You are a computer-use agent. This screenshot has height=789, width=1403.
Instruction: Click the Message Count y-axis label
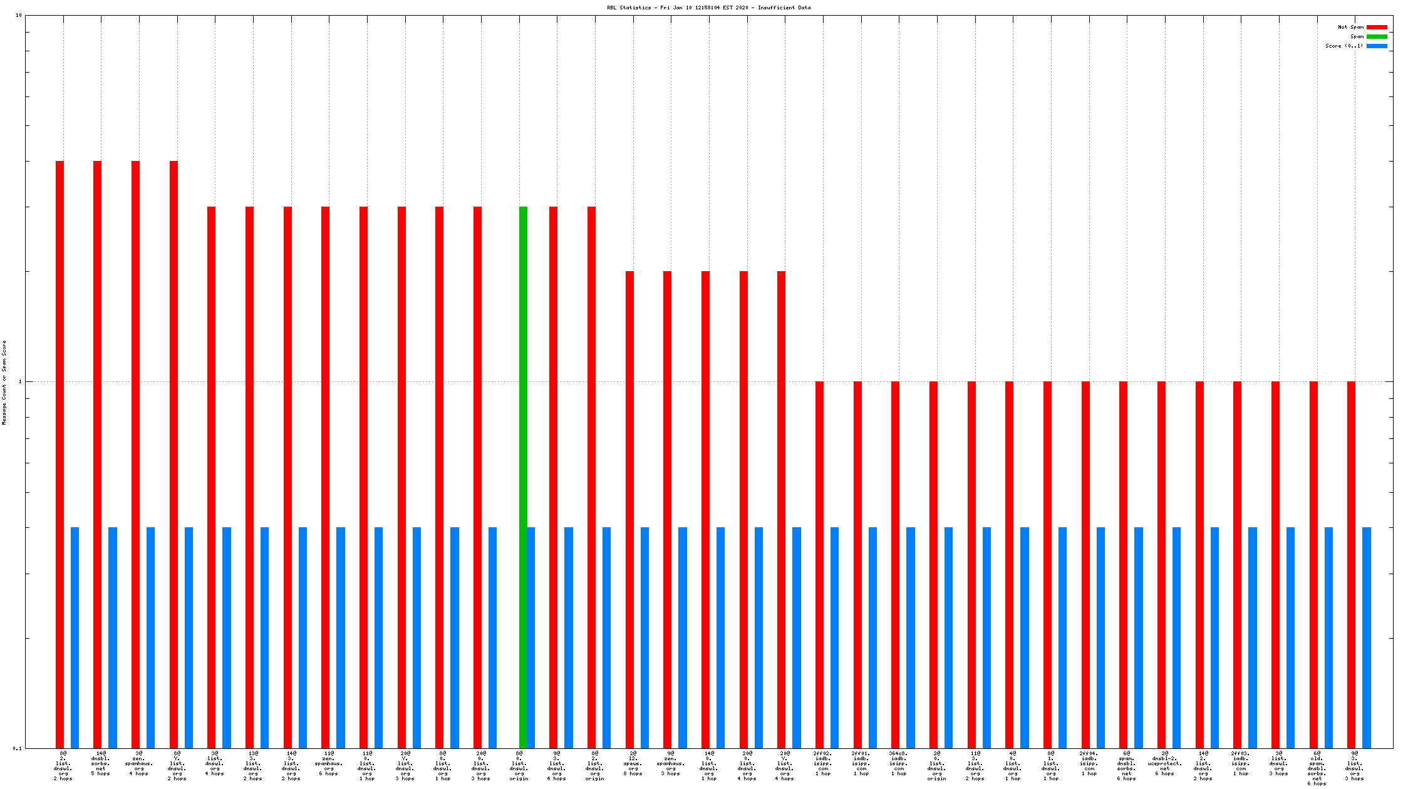(x=4, y=383)
